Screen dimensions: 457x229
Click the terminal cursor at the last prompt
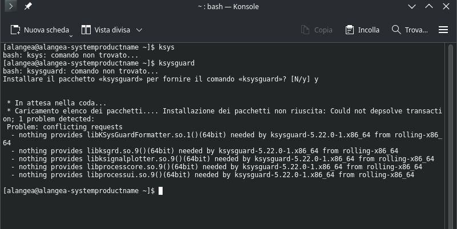(161, 191)
